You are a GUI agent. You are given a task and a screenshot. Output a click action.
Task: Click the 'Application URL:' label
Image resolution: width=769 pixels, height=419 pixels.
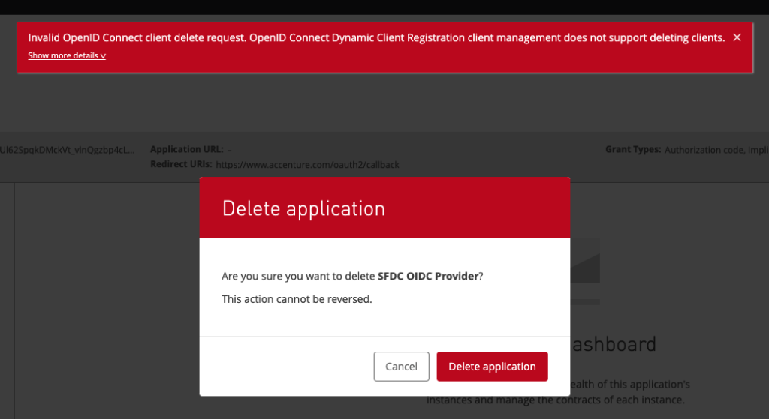(186, 150)
